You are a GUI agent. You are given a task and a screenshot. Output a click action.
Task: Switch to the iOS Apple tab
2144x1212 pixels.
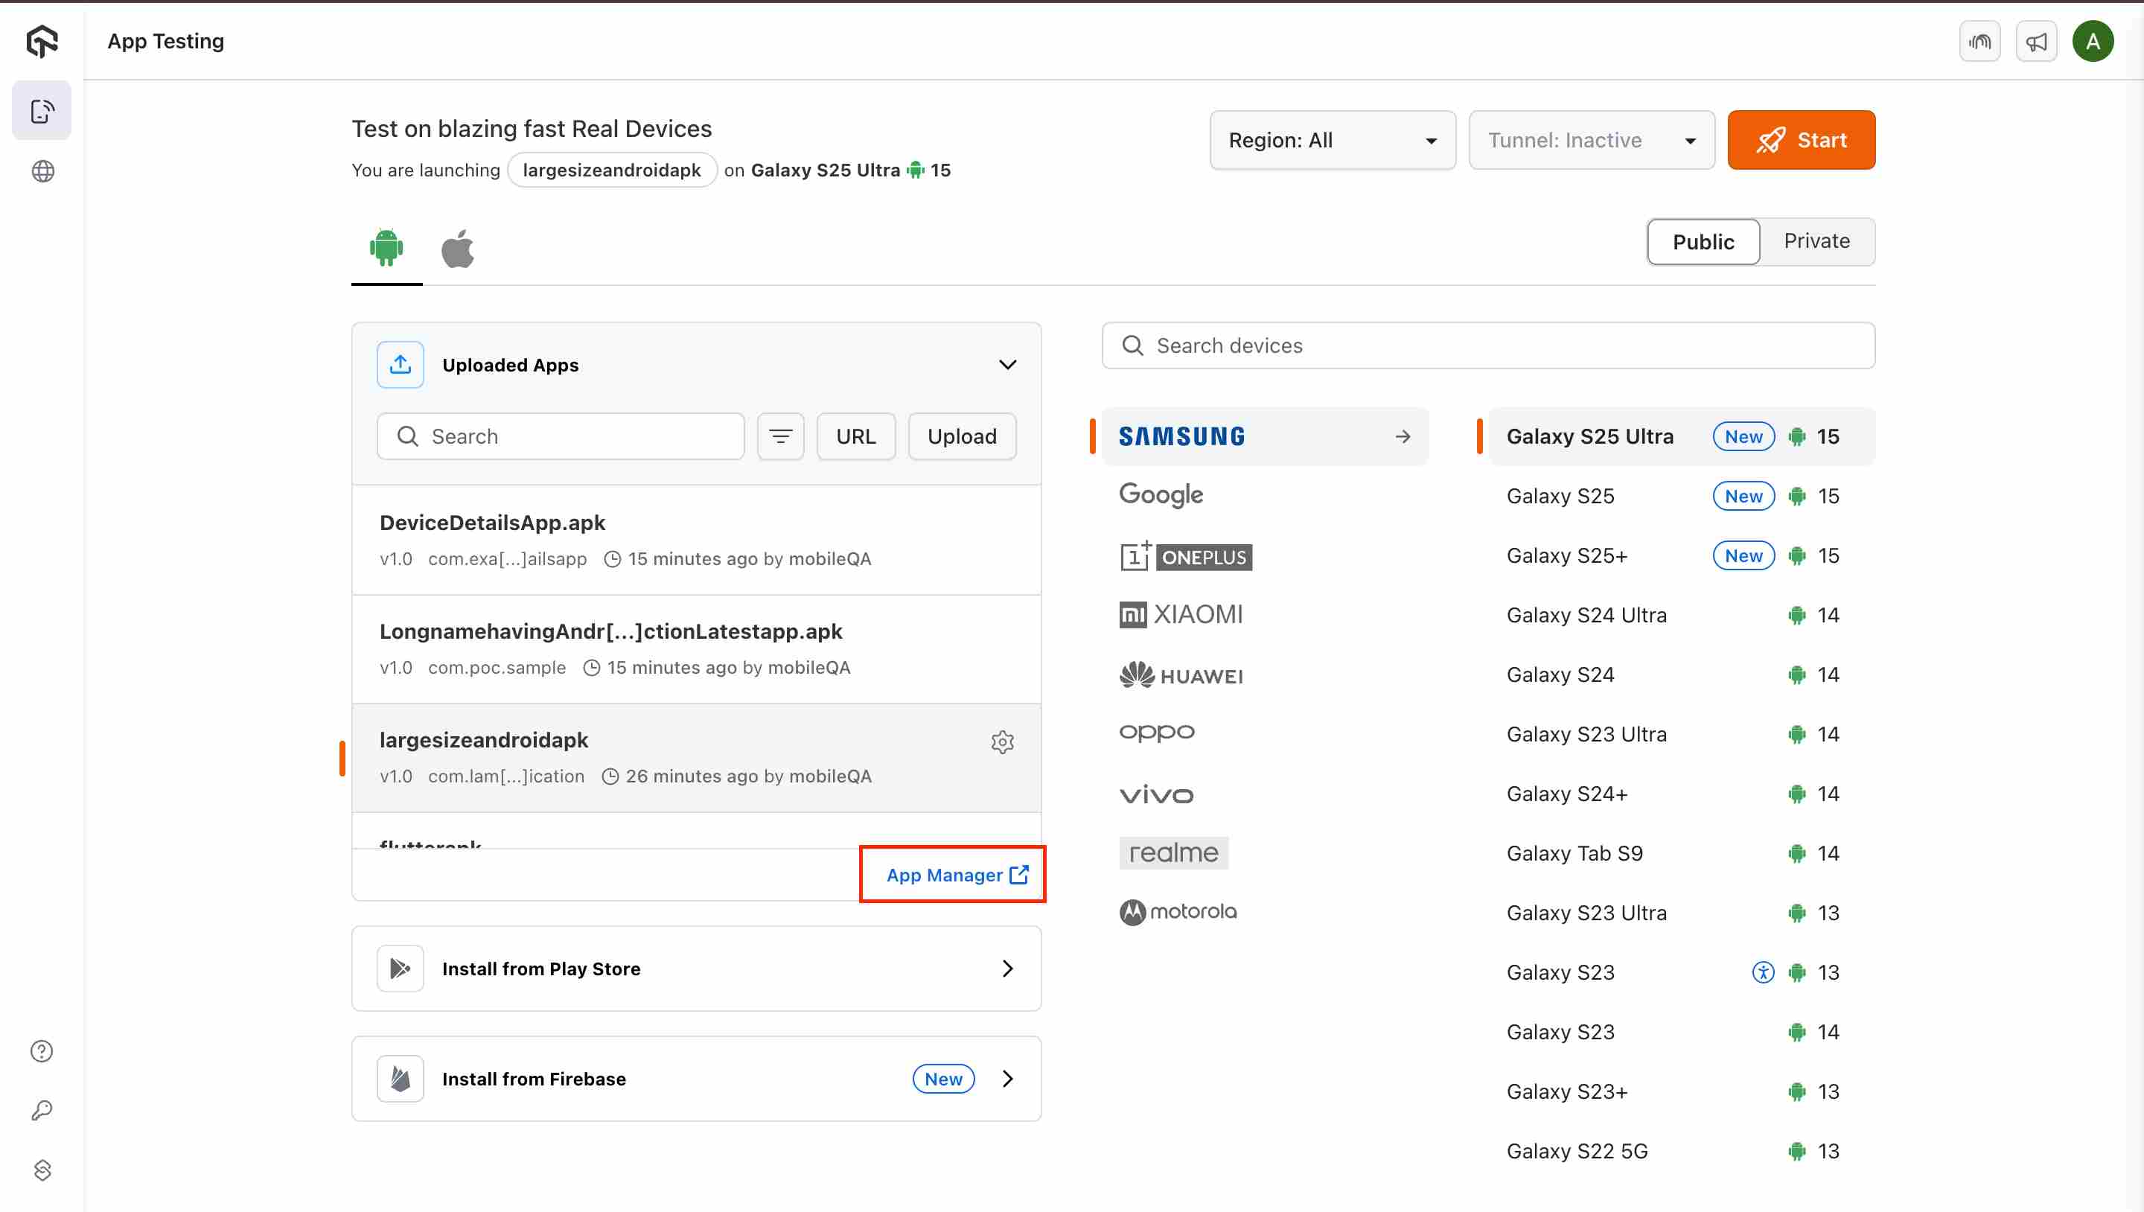(x=457, y=248)
